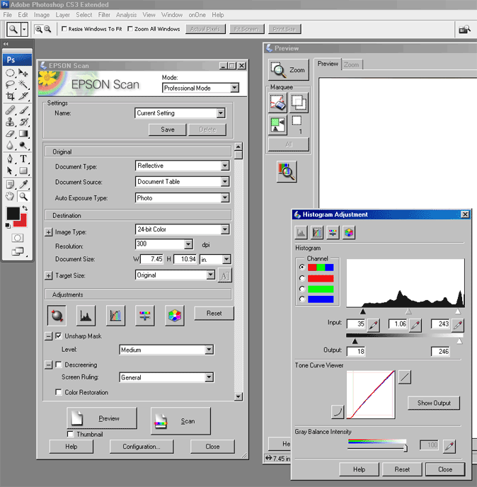Screen dimensions: 477x487
Task: Click the Scan button
Action: (180, 421)
